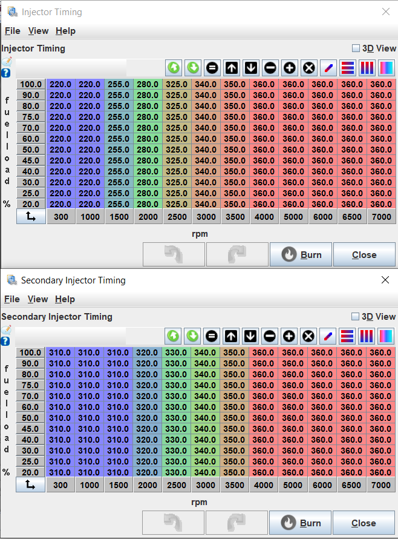Image resolution: width=398 pixels, height=539 pixels.
Task: Open Help menu in Injector Timing window
Action: pos(65,31)
